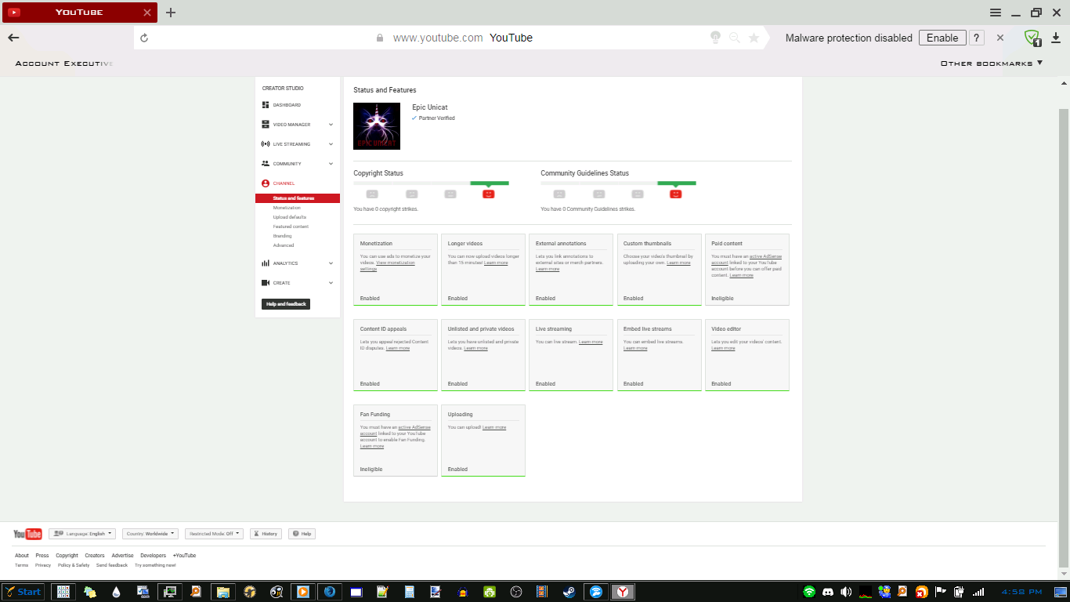Open the browser hamburger menu

coord(996,13)
